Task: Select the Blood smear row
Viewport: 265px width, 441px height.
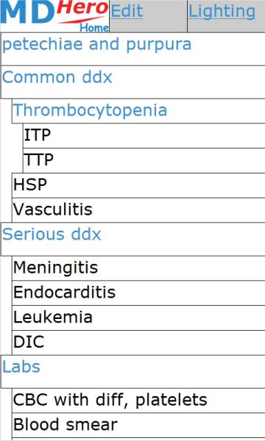Action: click(x=138, y=426)
